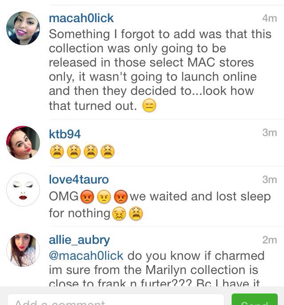The height and width of the screenshot is (305, 284).
Task: Tap ktb94's profile avatar
Action: coord(23,143)
